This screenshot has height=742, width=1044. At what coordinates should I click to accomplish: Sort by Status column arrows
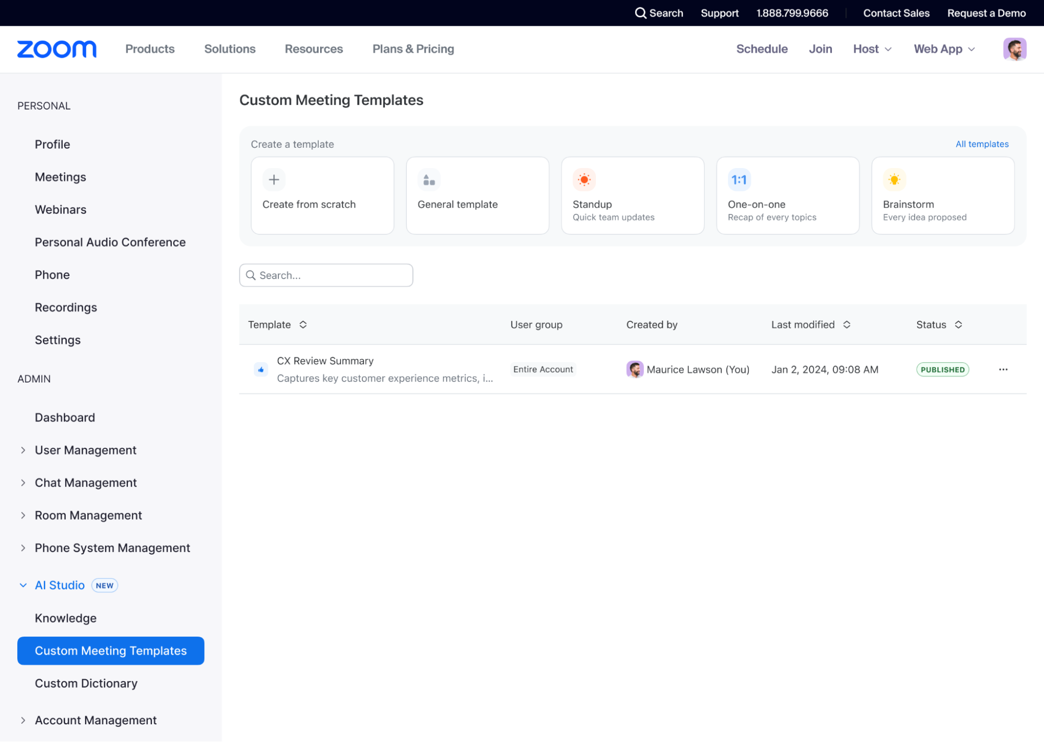(958, 325)
